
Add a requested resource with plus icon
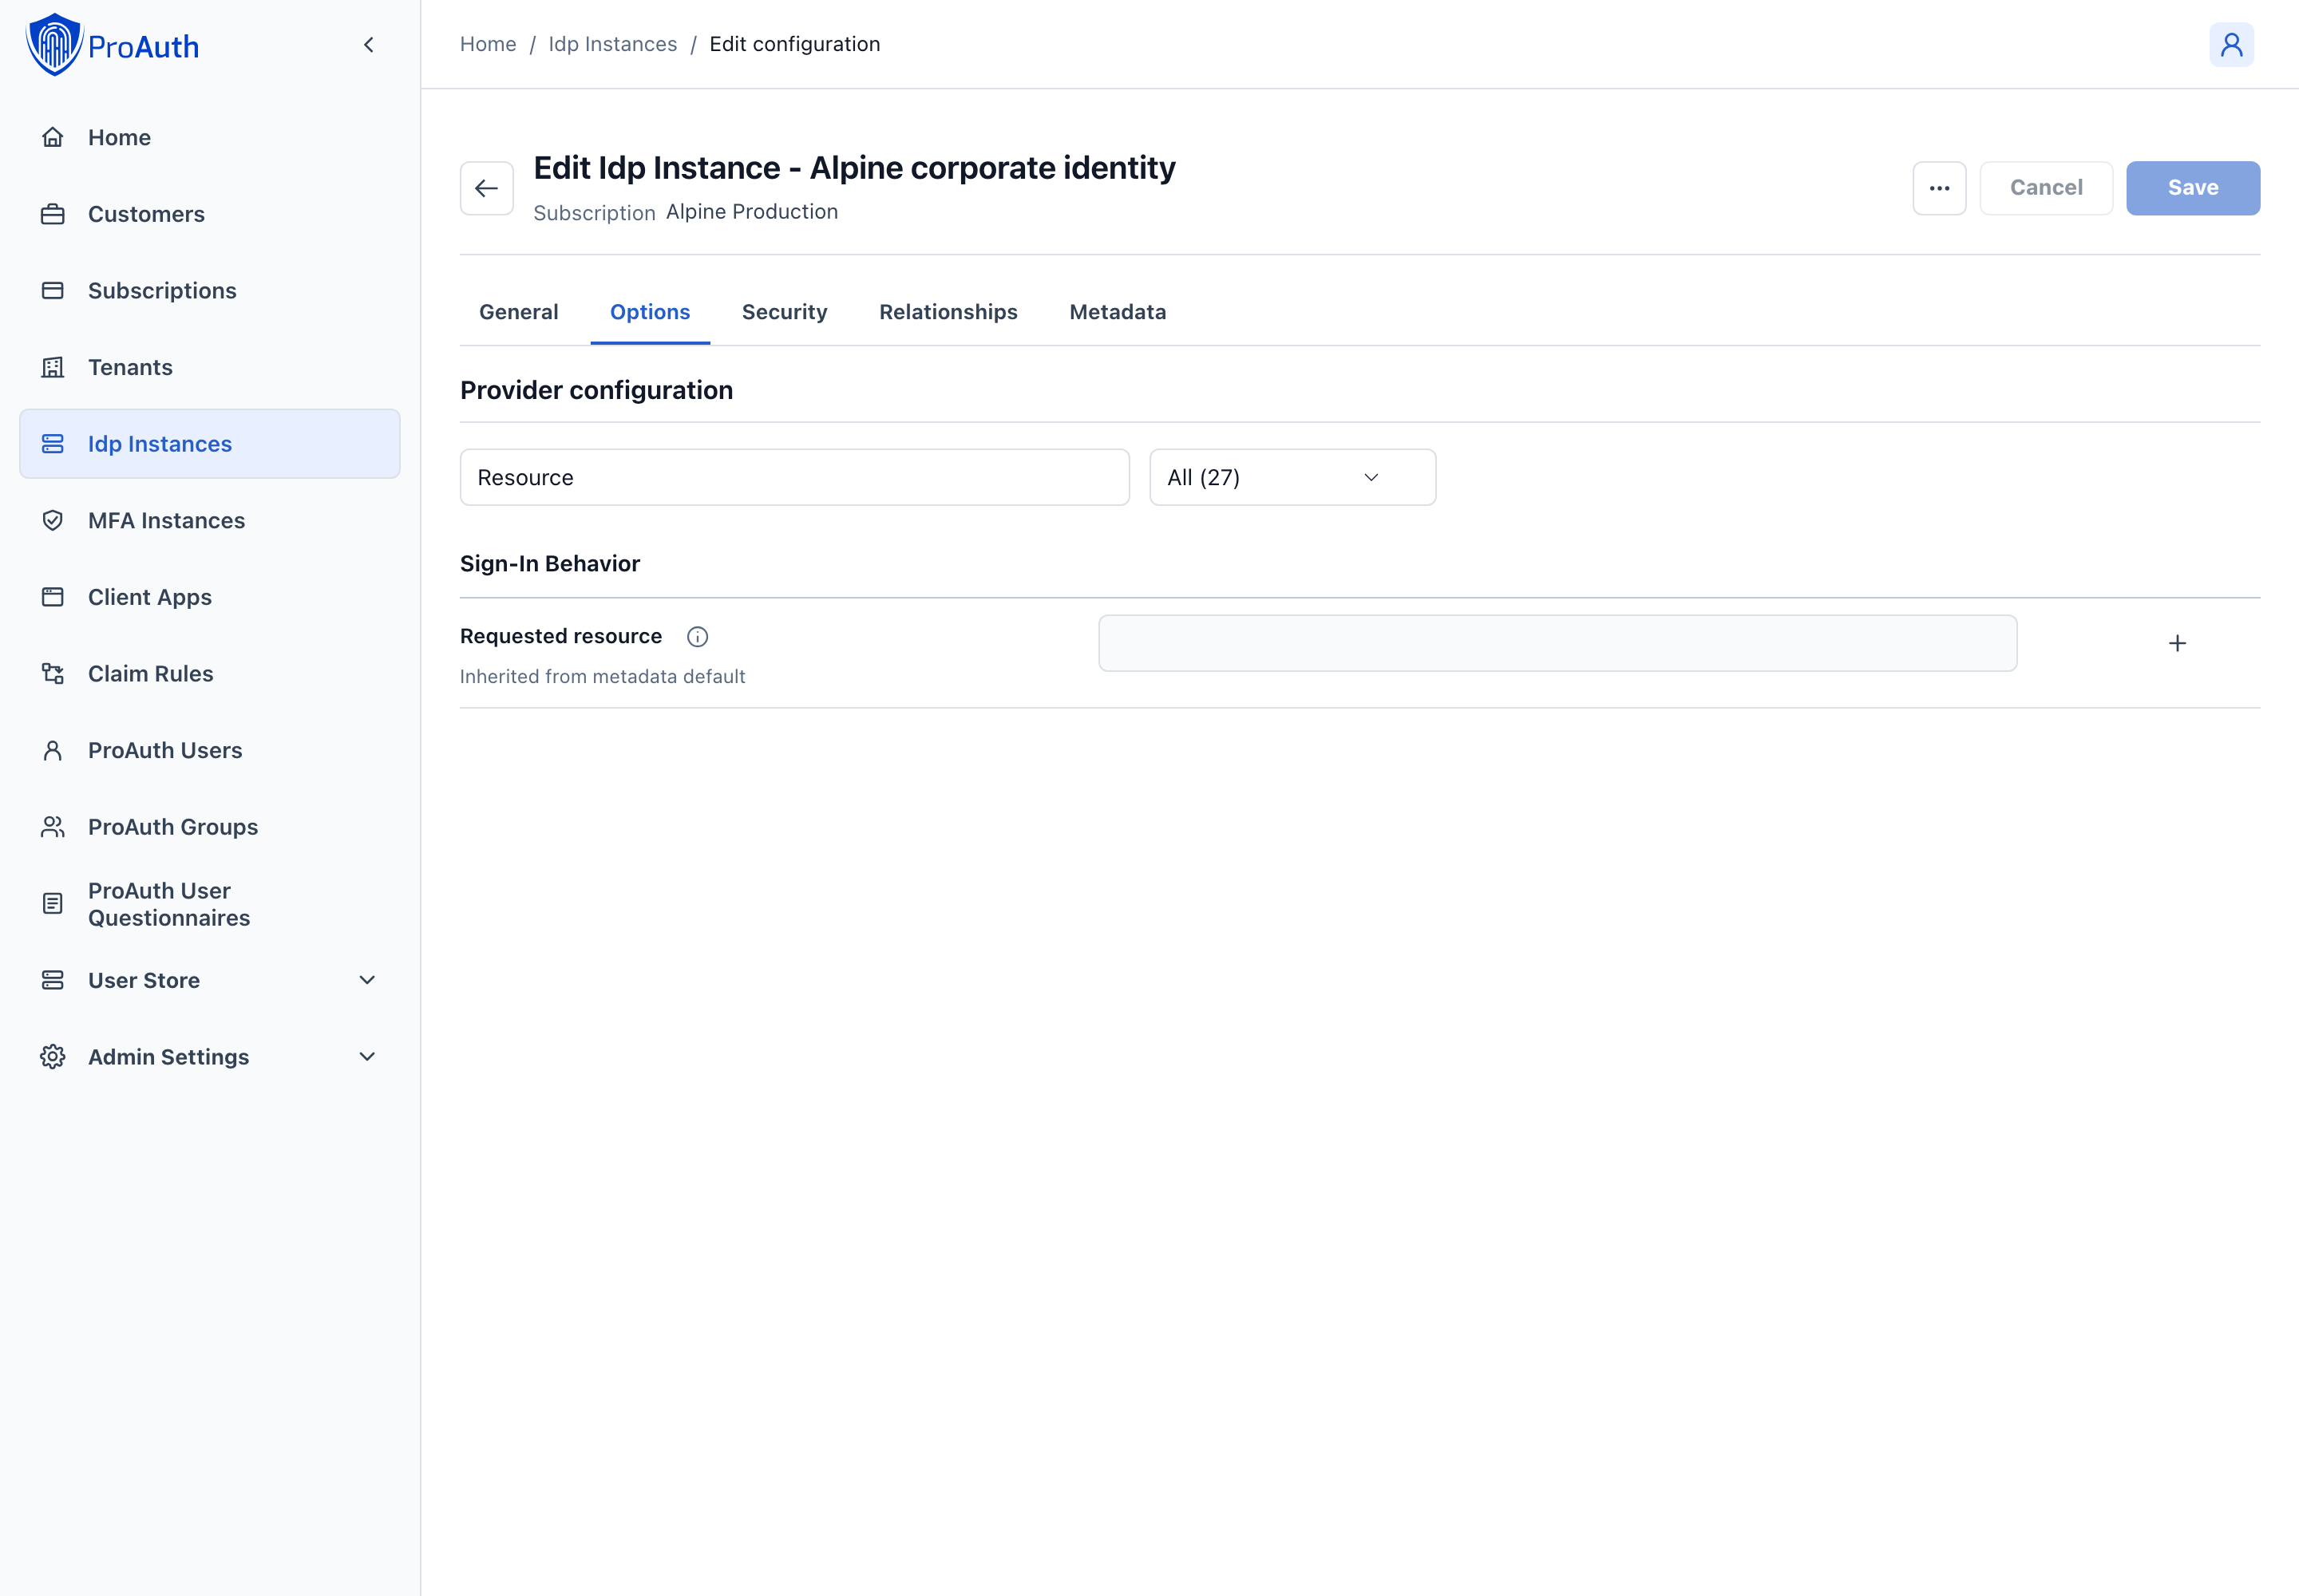point(2177,643)
